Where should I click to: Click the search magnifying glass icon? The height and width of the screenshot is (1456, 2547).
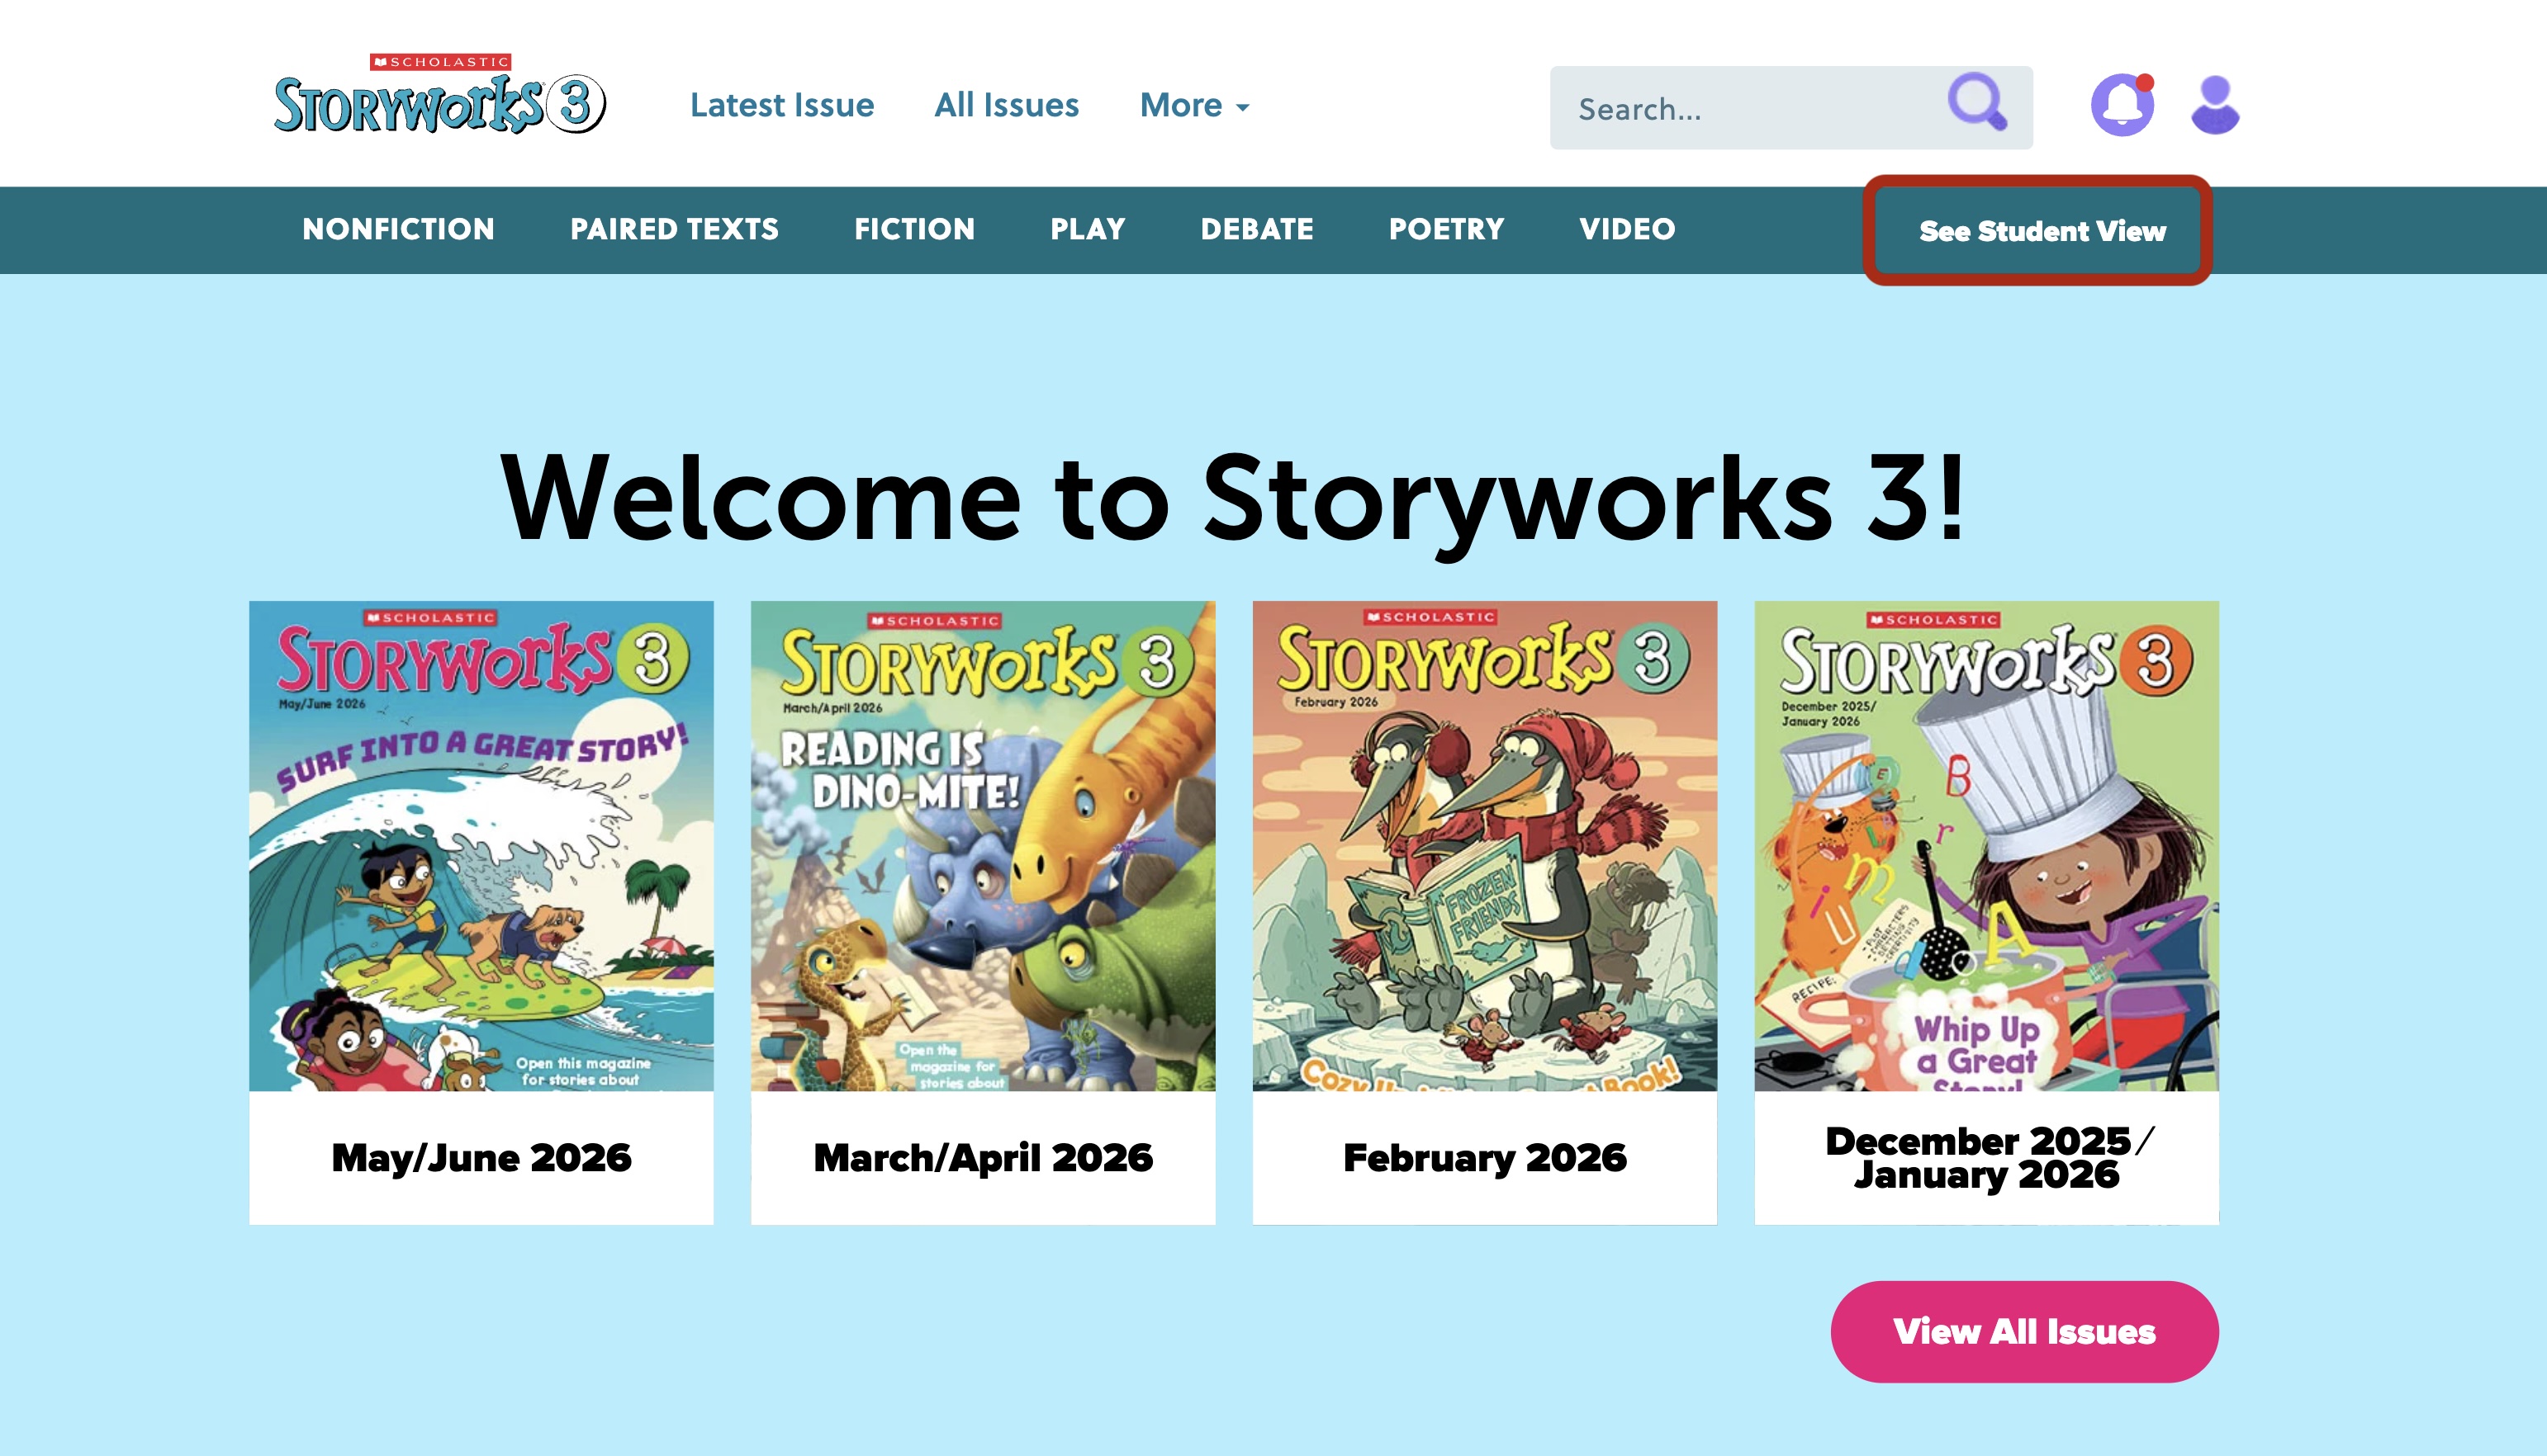coord(1977,101)
